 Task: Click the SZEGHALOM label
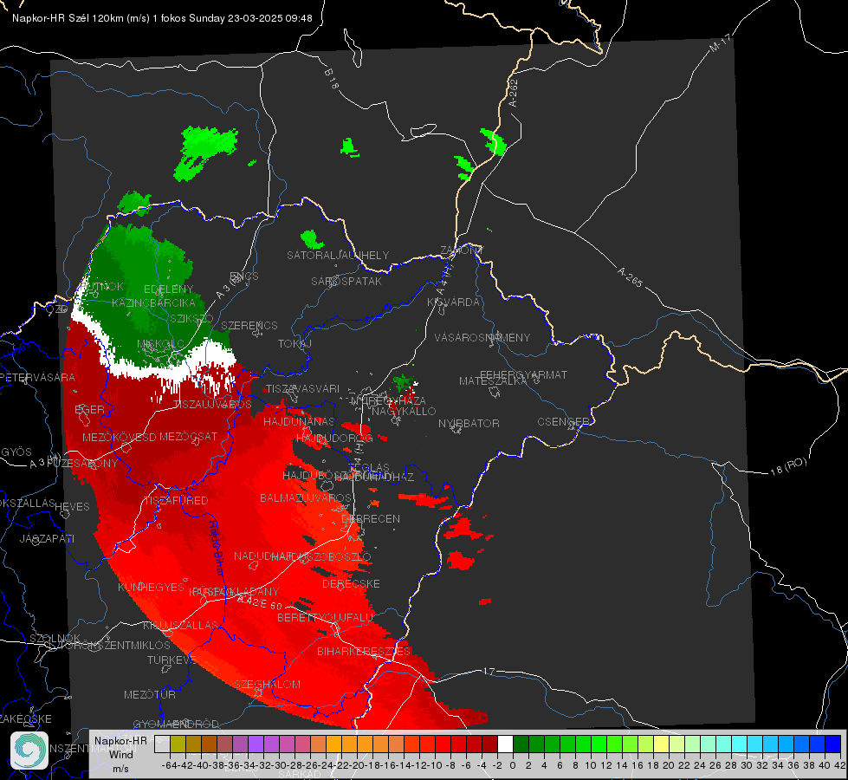pos(267,684)
